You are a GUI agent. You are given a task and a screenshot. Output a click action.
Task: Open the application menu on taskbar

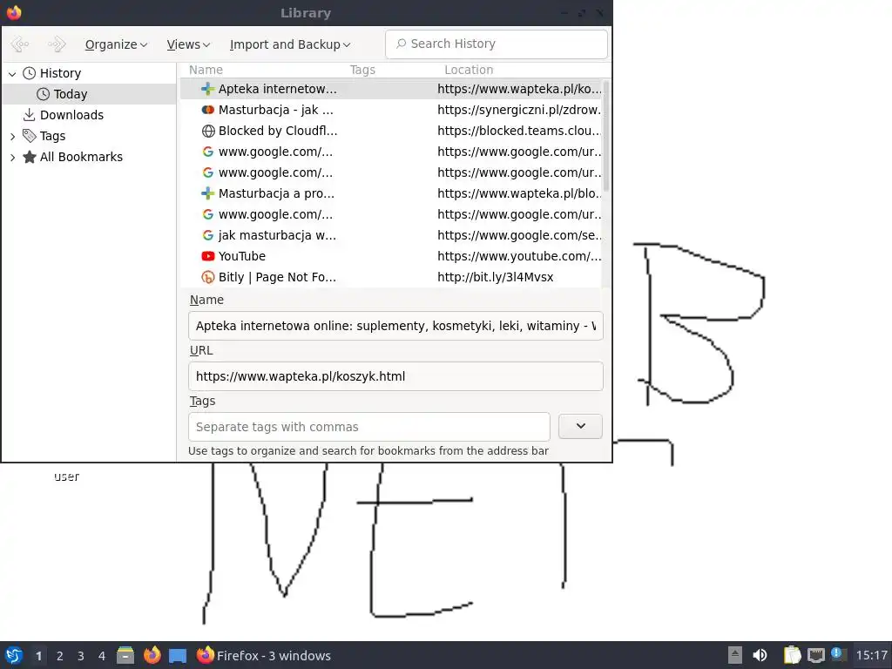(14, 655)
